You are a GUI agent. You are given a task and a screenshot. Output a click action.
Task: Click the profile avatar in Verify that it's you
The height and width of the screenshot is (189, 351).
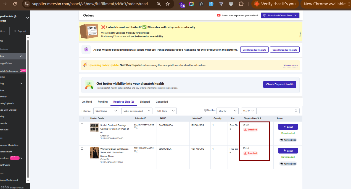[x=257, y=4]
